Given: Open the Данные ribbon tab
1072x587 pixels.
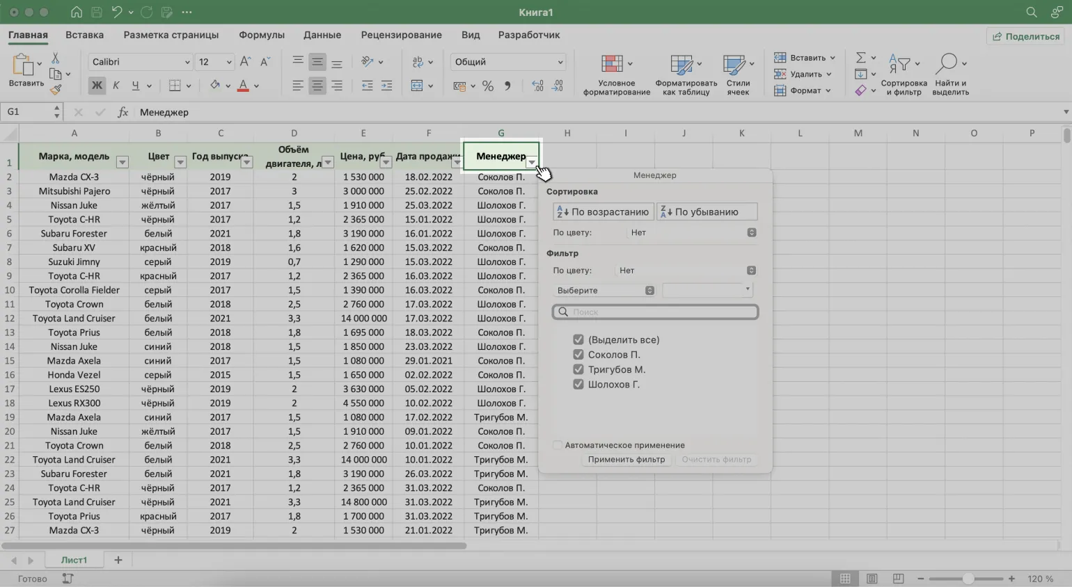Looking at the screenshot, I should (x=322, y=35).
